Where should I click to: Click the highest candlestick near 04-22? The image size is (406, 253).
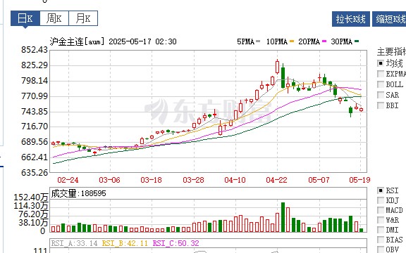click(278, 67)
